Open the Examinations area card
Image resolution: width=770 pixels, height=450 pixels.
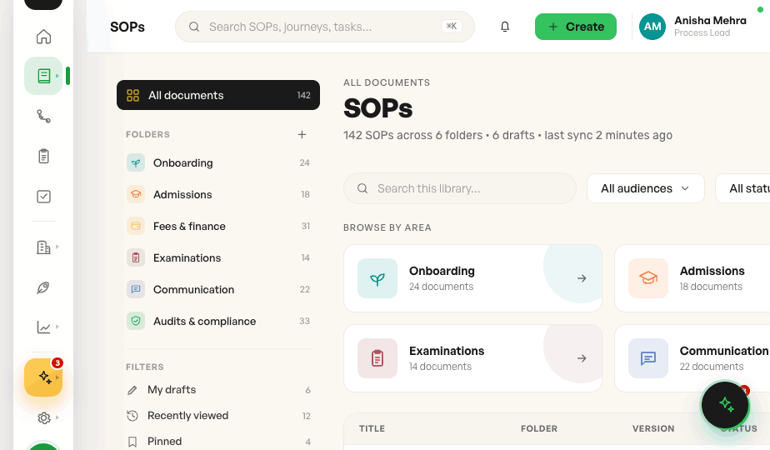[472, 358]
